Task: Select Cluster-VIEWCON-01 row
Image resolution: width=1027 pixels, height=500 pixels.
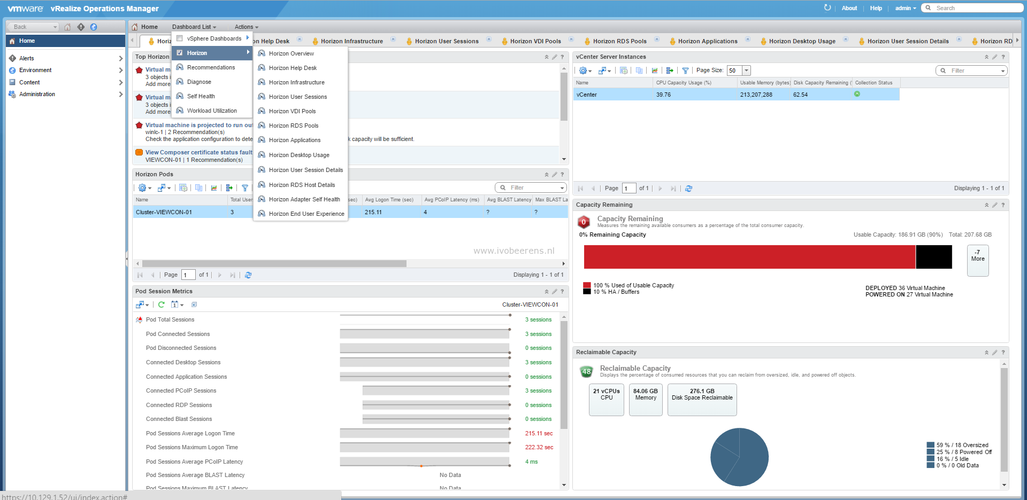Action: tap(350, 212)
